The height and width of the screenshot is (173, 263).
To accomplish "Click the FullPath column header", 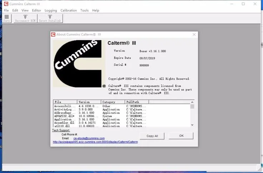I will pyautogui.click(x=137, y=102).
